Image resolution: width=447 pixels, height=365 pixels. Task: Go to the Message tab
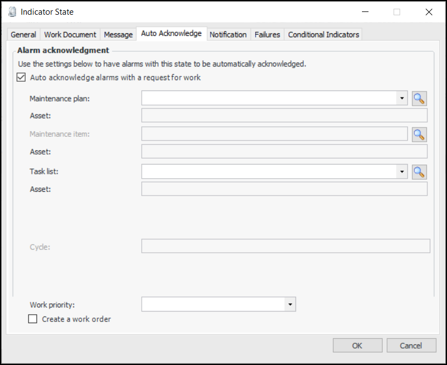pyautogui.click(x=118, y=34)
